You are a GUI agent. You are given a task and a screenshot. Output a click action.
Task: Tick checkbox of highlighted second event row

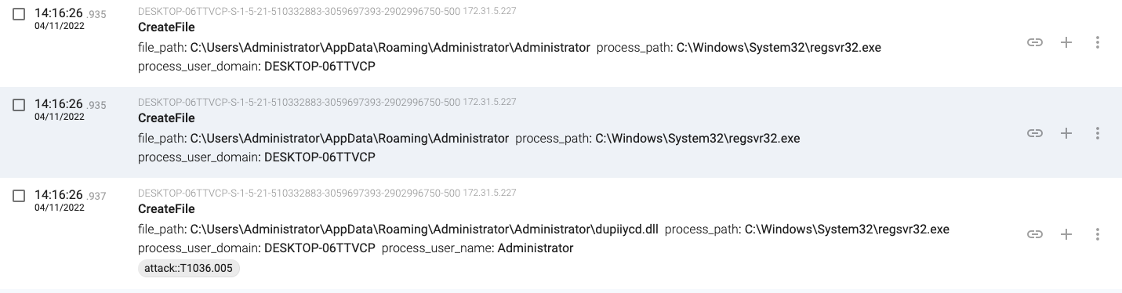tap(19, 105)
